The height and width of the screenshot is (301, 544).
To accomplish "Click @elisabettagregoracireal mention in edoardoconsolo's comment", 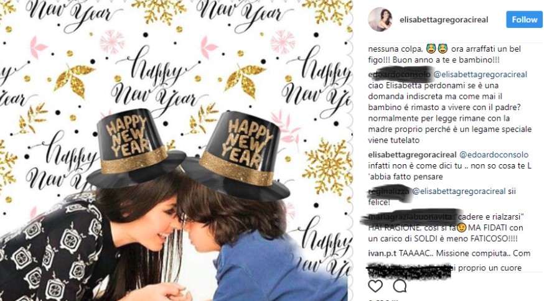I will pyautogui.click(x=481, y=74).
